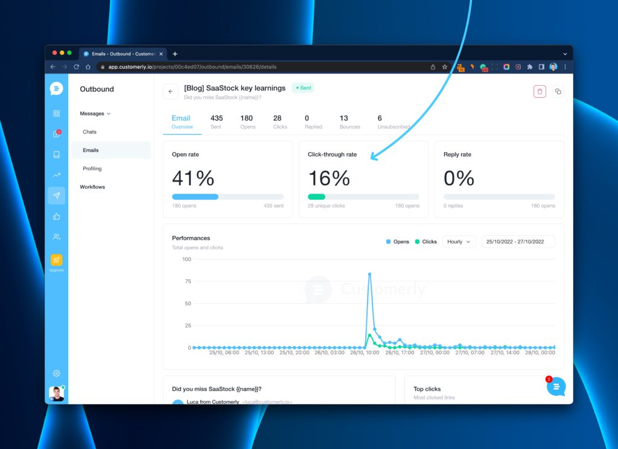
Task: Select the outbound paper plane icon
Action: [x=56, y=196]
